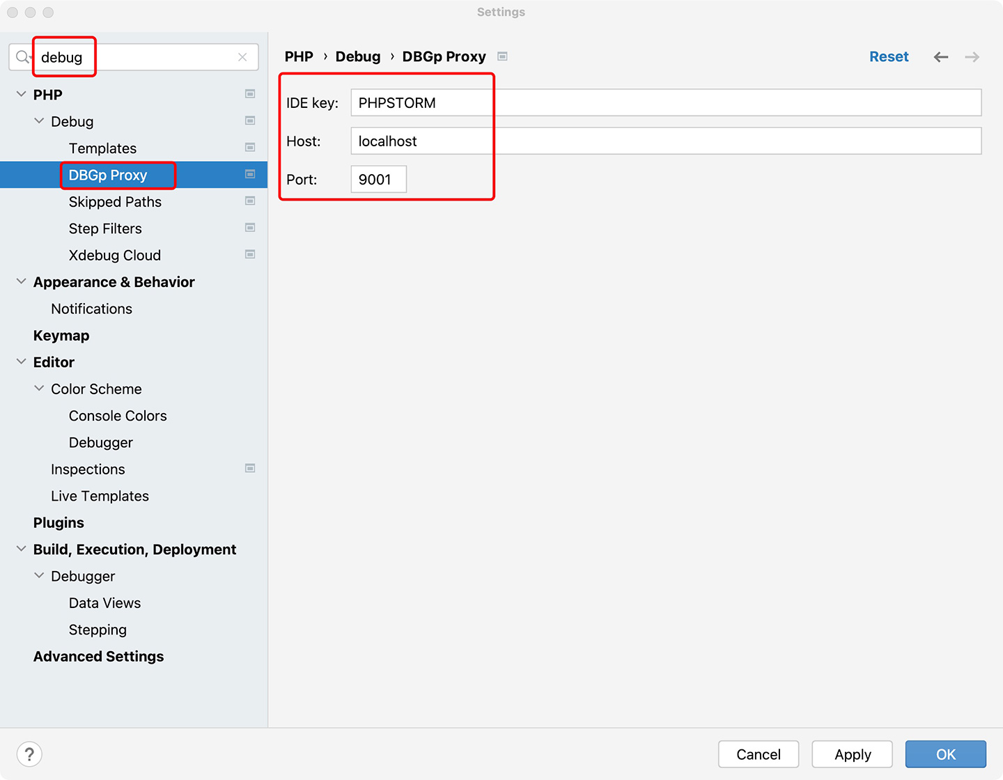Click the IDE key input field

click(x=666, y=102)
